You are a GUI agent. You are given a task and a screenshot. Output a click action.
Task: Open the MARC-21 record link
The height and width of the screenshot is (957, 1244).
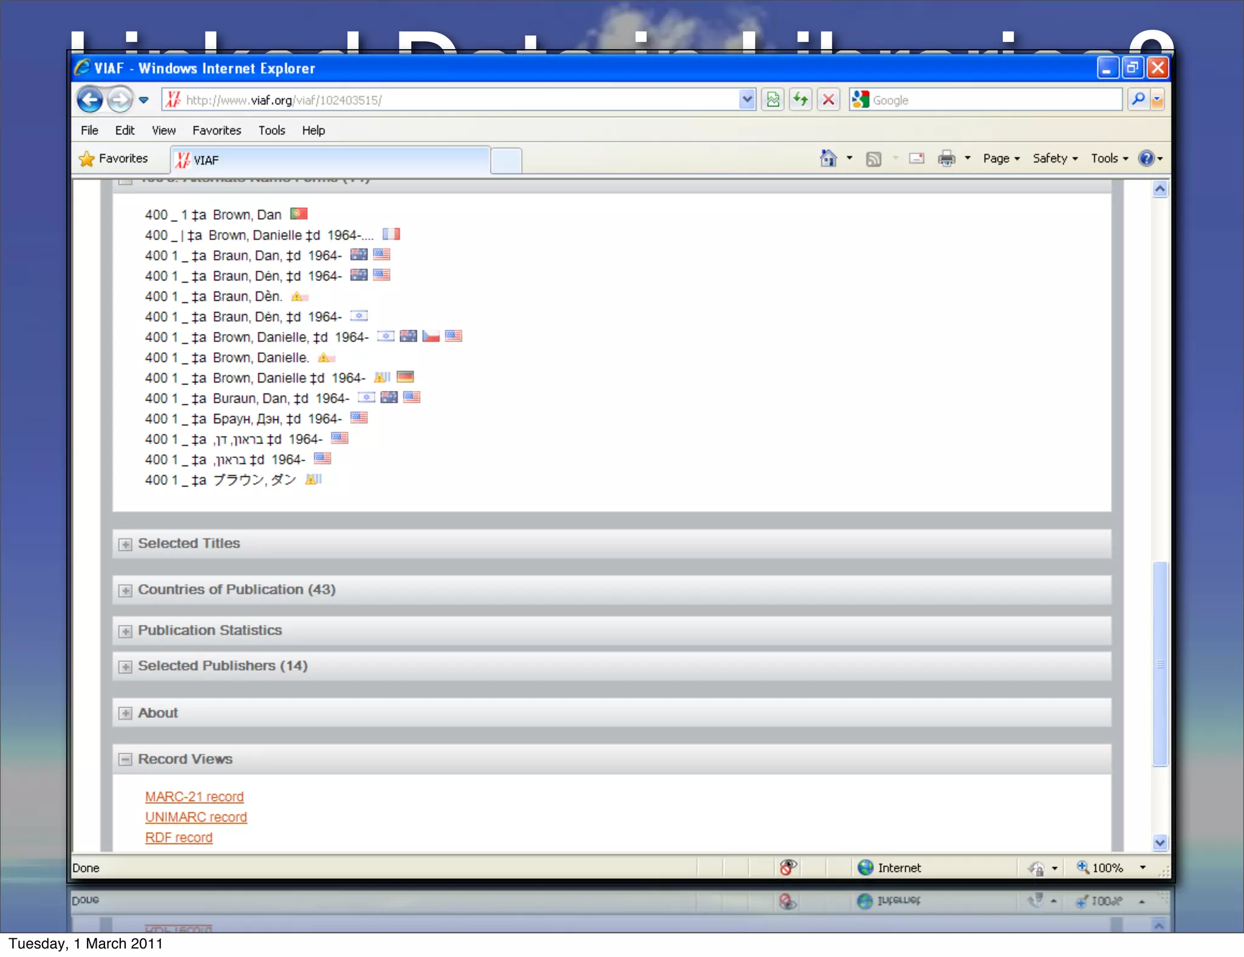click(x=194, y=797)
